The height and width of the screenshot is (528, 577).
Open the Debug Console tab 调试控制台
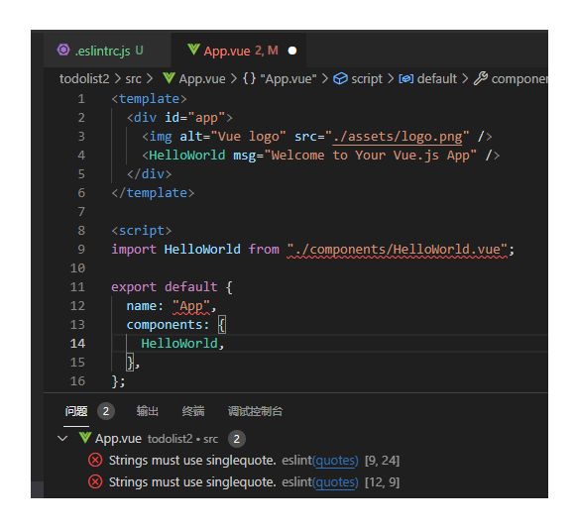255,411
